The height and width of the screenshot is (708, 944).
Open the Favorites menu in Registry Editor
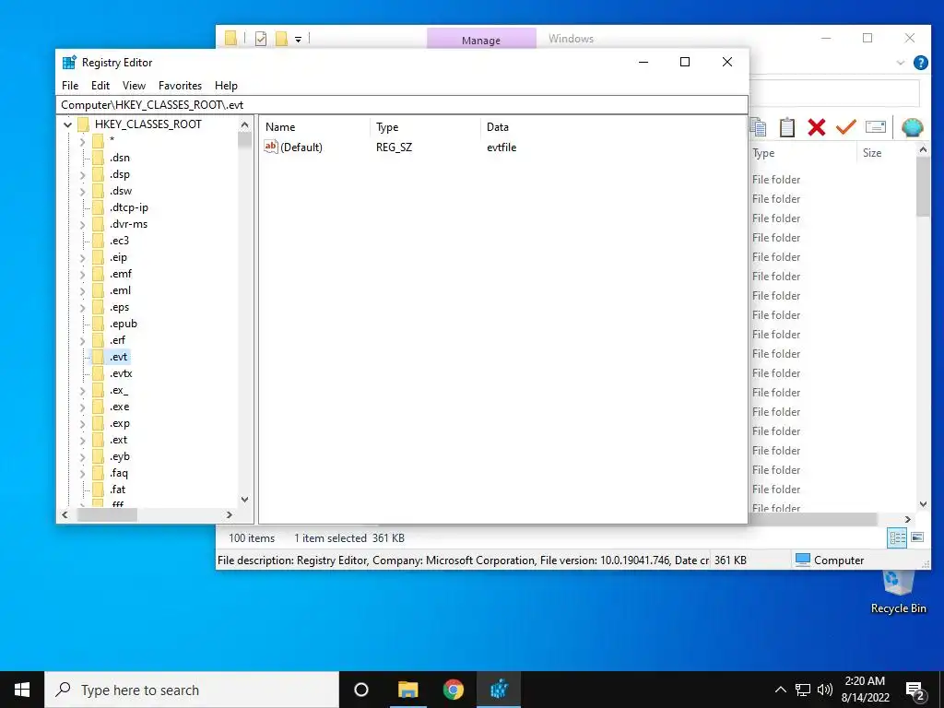pyautogui.click(x=180, y=86)
